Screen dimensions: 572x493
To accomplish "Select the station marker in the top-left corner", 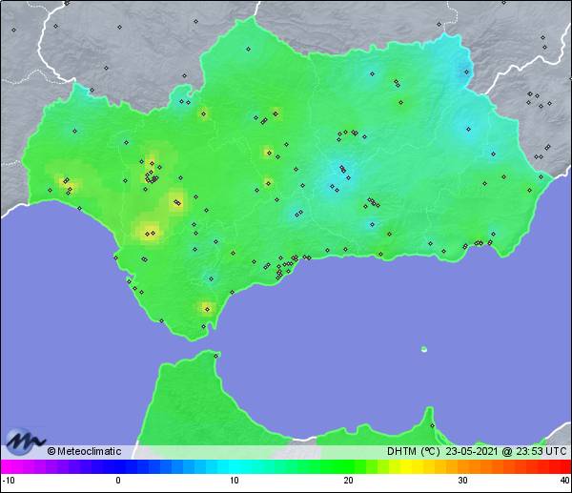I will coord(14,29).
